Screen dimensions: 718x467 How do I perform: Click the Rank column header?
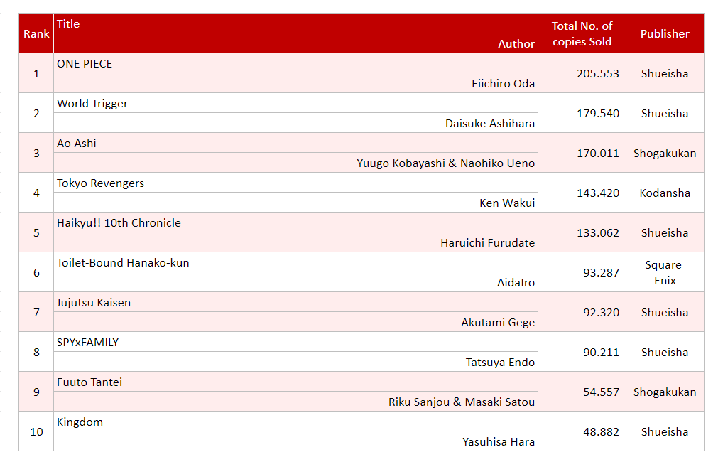coord(36,33)
